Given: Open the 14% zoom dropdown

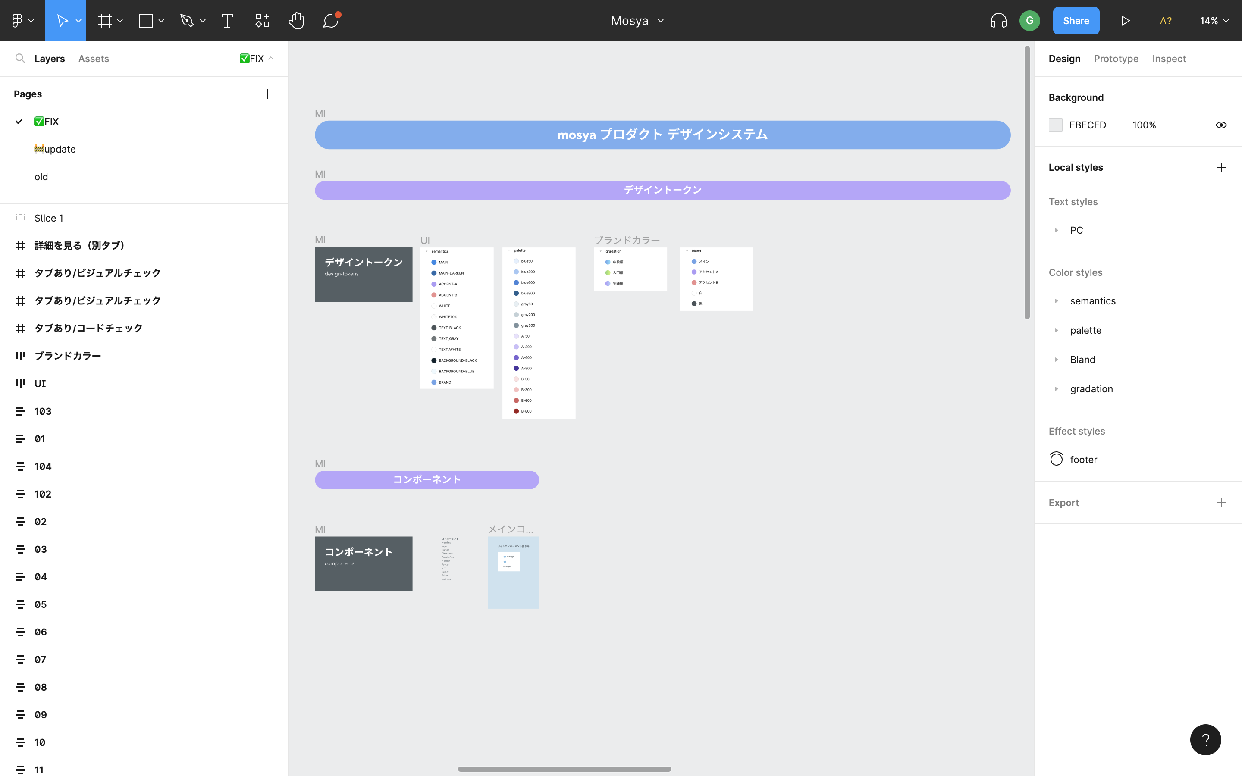Looking at the screenshot, I should pyautogui.click(x=1214, y=21).
